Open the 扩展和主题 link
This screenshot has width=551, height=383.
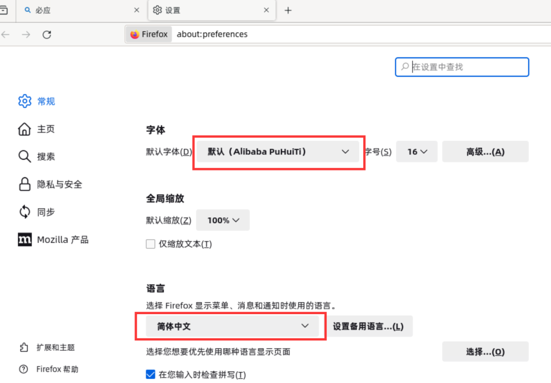[x=55, y=347]
